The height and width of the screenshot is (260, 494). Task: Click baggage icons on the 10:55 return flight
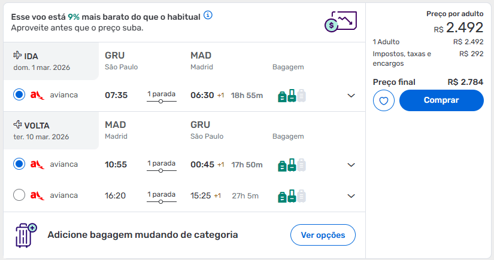pos(292,165)
